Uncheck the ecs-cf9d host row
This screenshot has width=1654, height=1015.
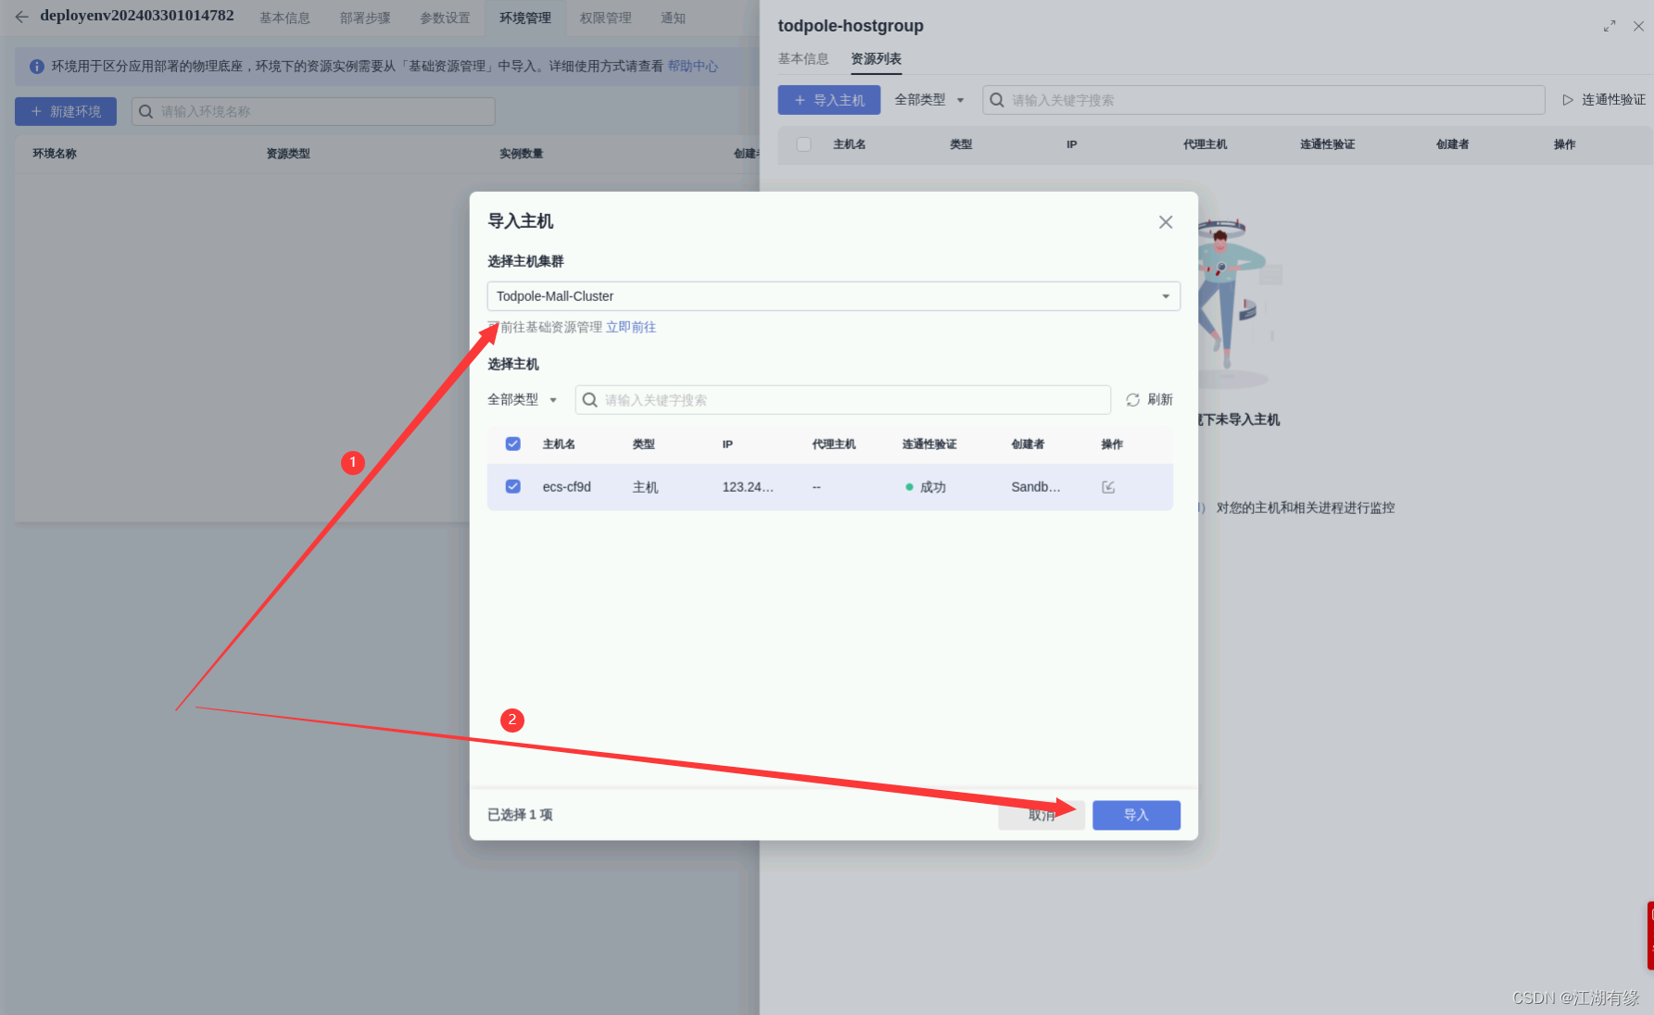click(512, 486)
